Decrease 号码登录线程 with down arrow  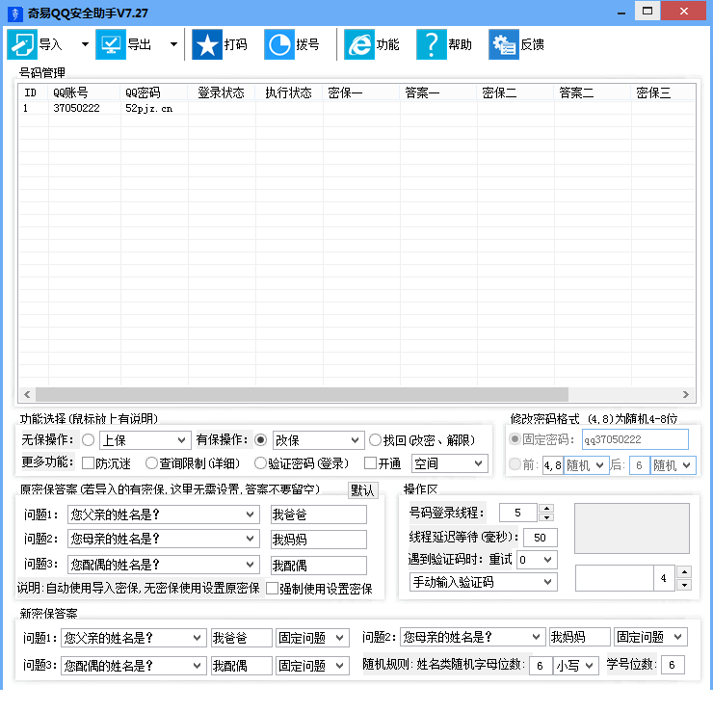click(x=546, y=517)
